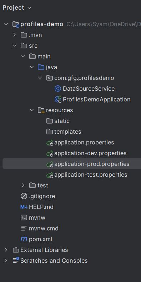Click the External Libraries icon

coord(16,250)
